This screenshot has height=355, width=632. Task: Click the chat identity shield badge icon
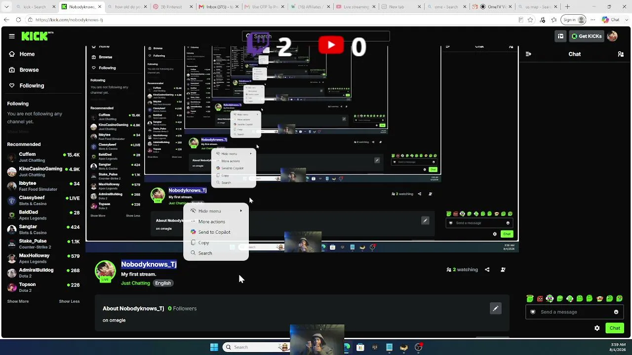click(533, 312)
